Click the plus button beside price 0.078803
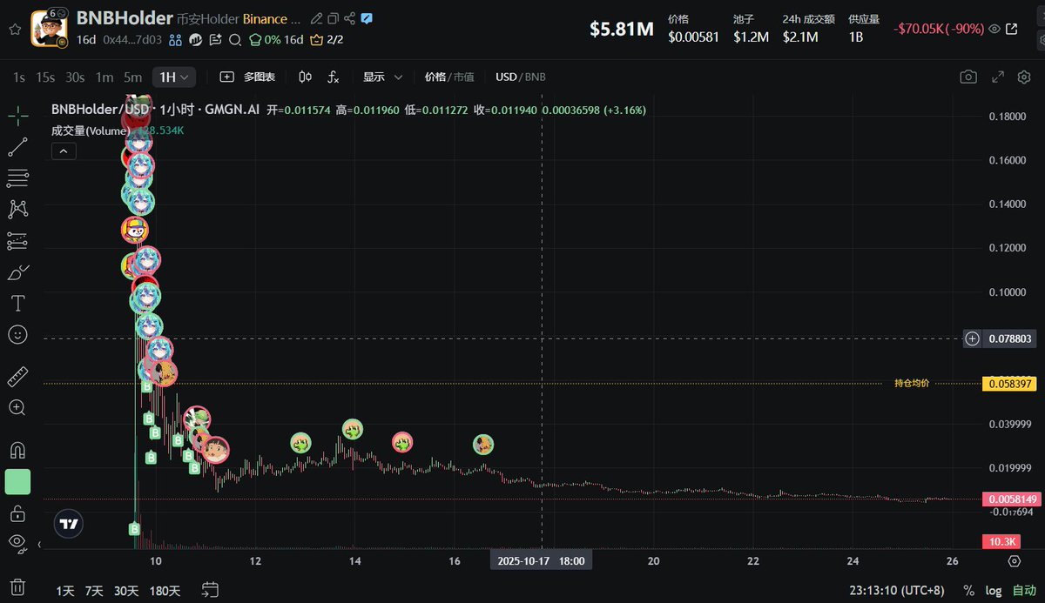This screenshot has height=603, width=1045. (973, 338)
